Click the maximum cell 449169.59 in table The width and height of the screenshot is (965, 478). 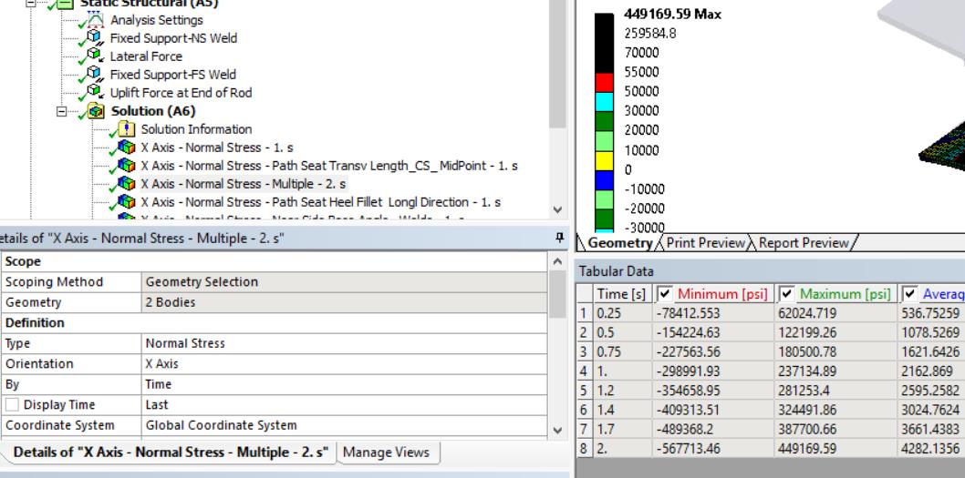pos(836,449)
